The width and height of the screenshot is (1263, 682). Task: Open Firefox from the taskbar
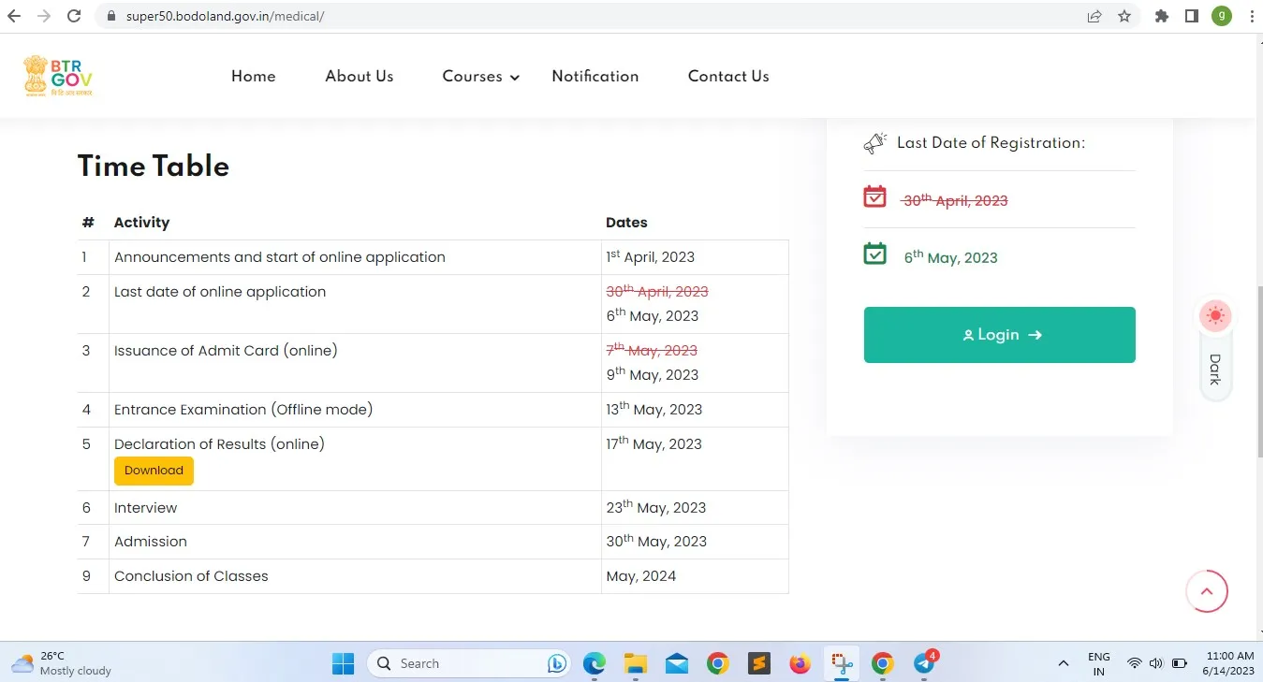point(800,663)
